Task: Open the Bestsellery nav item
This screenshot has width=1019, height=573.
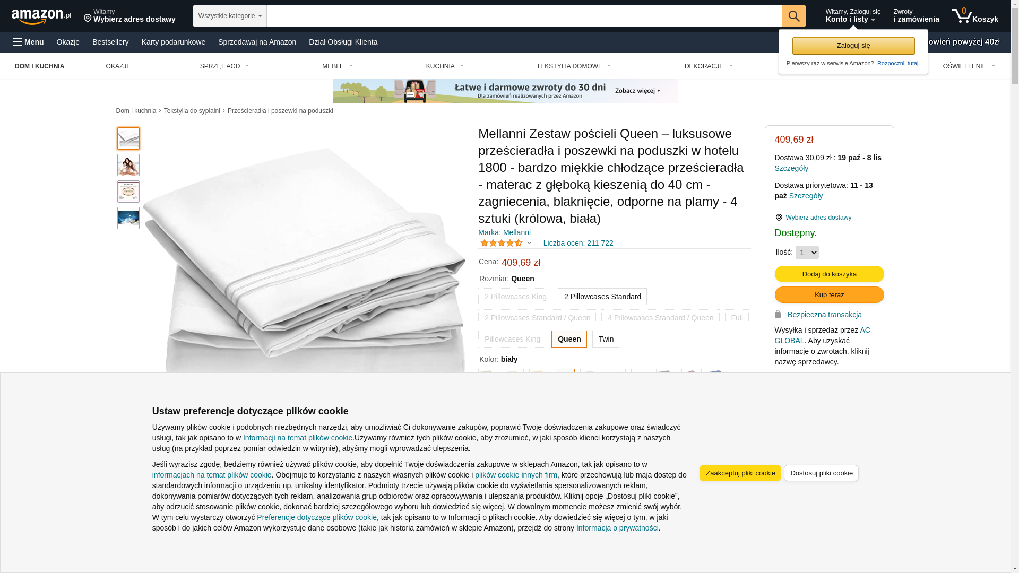Action: point(110,42)
